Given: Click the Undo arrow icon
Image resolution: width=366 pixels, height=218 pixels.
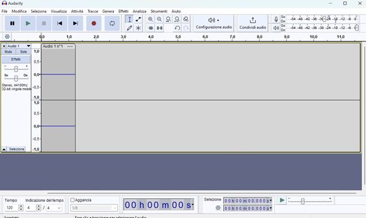Looking at the screenshot, I should coord(177,28).
